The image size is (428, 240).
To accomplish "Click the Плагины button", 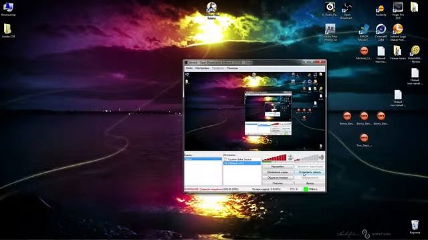I will pos(278,183).
